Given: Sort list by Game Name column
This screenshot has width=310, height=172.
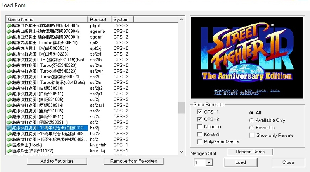Looking at the screenshot, I should (x=47, y=19).
